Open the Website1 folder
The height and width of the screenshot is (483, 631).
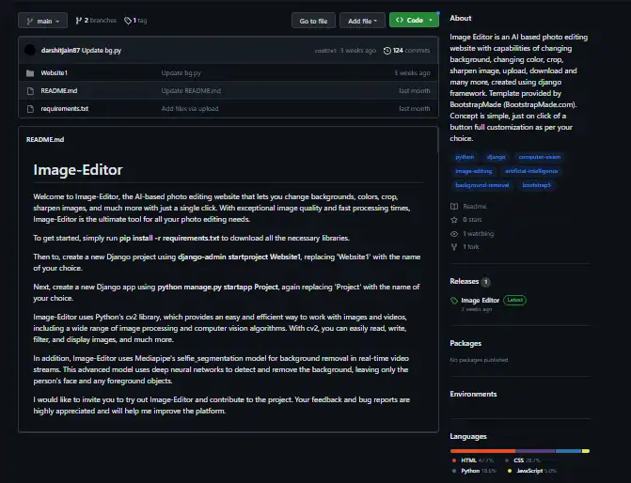(54, 72)
